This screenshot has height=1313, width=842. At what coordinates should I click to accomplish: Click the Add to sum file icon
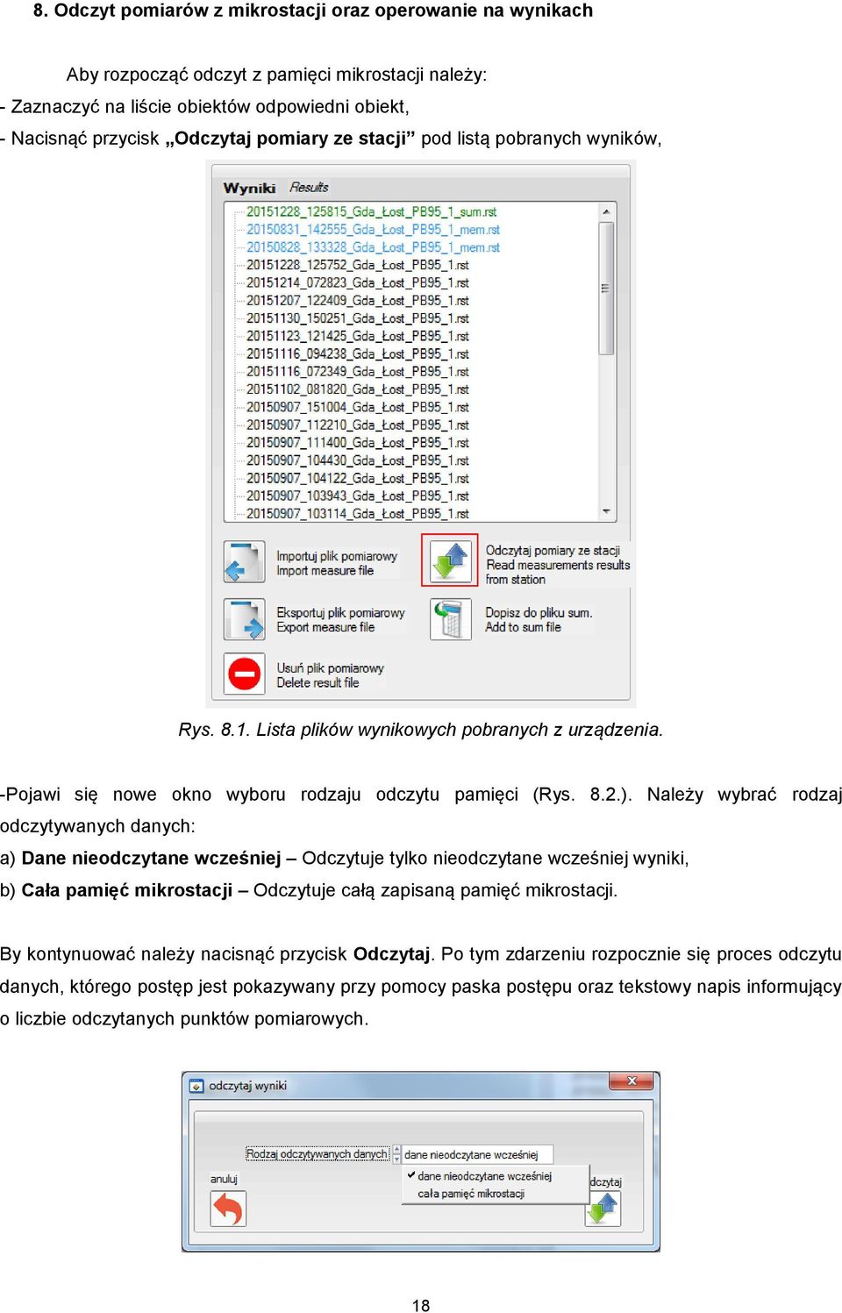(x=451, y=619)
